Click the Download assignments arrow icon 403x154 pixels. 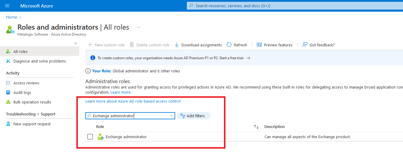tap(177, 45)
